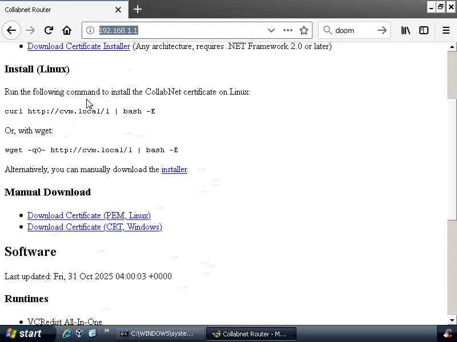This screenshot has width=457, height=342.
Task: Open the Library bookshelf icon
Action: coord(406,30)
